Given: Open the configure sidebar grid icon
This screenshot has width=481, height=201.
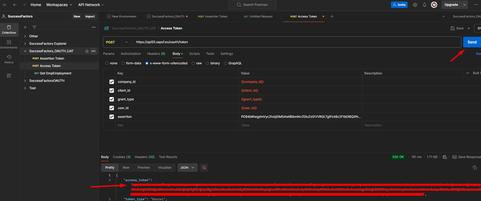Looking at the screenshot, I should 9,76.
